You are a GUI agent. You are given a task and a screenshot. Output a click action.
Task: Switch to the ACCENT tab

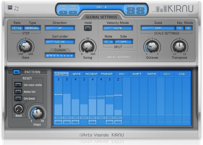91,74
